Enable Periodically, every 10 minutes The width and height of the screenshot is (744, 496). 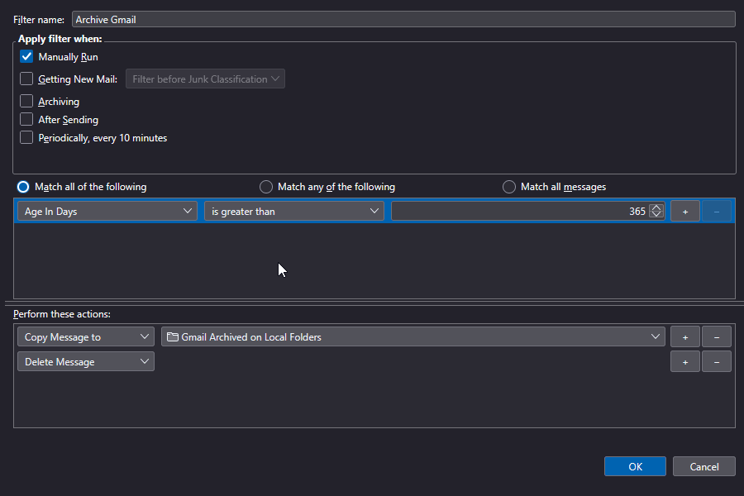tap(26, 137)
